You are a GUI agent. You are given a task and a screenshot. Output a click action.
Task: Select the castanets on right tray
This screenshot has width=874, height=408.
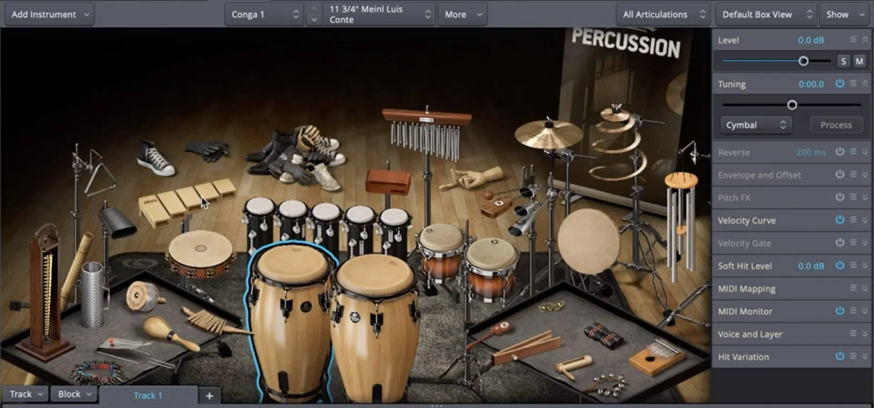(604, 337)
